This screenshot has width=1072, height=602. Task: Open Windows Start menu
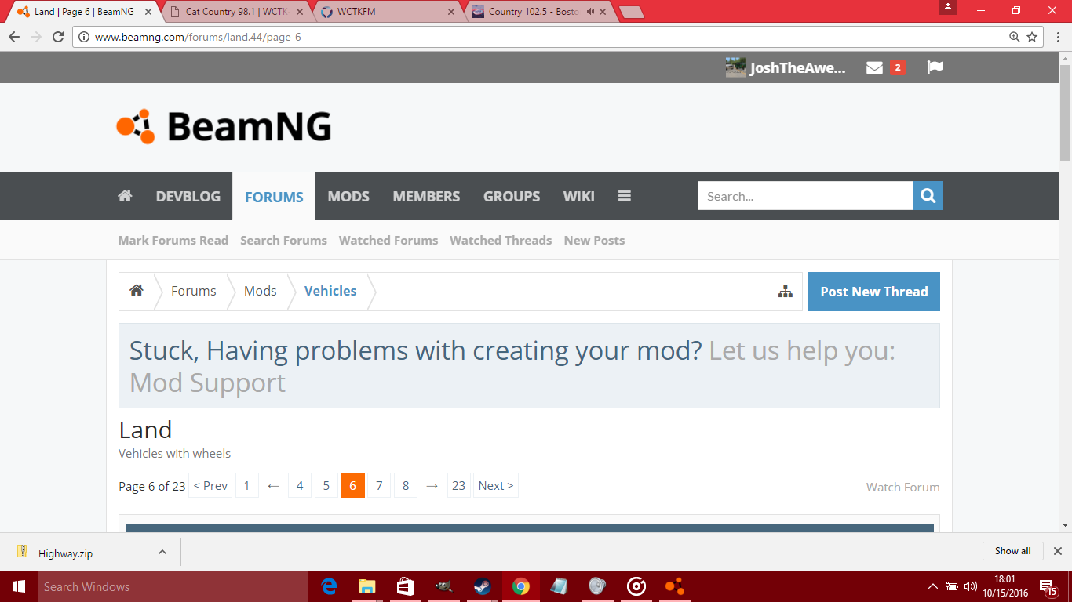(18, 586)
